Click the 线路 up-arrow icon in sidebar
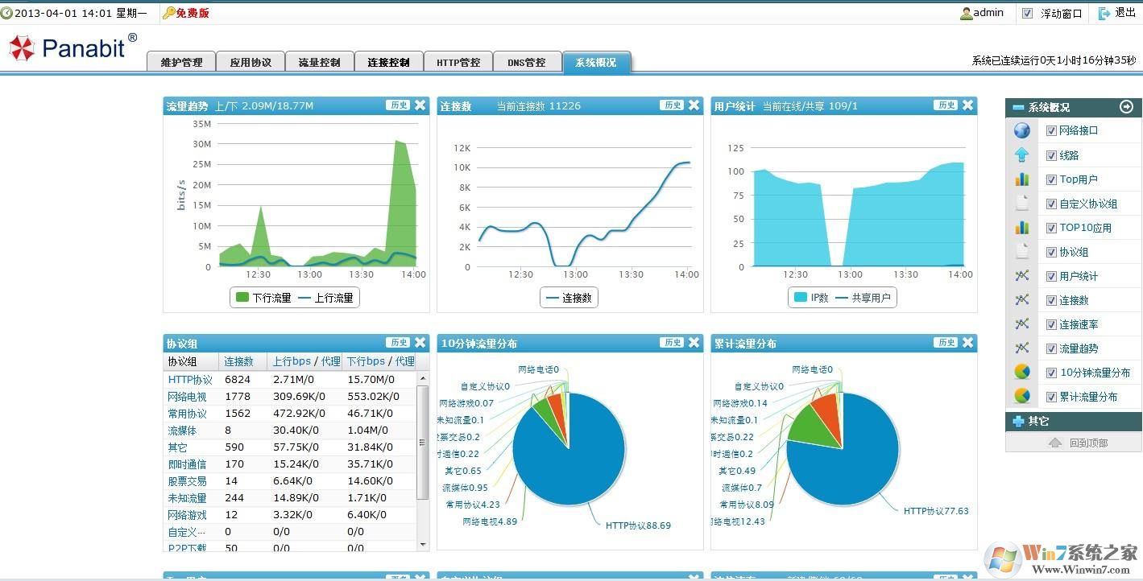This screenshot has width=1143, height=581. pos(1021,155)
